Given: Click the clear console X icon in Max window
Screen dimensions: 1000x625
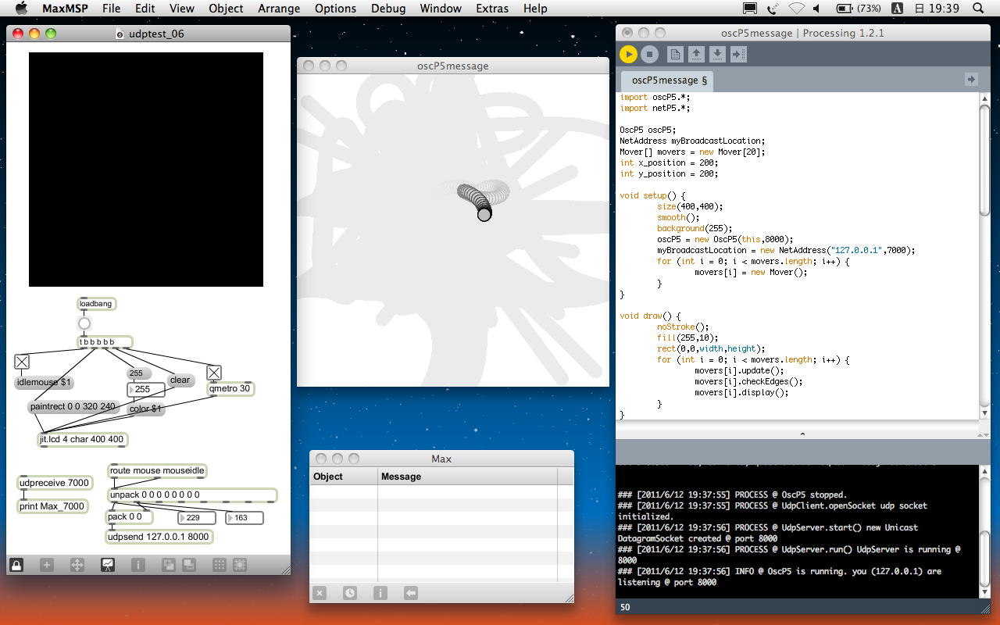Looking at the screenshot, I should [320, 593].
